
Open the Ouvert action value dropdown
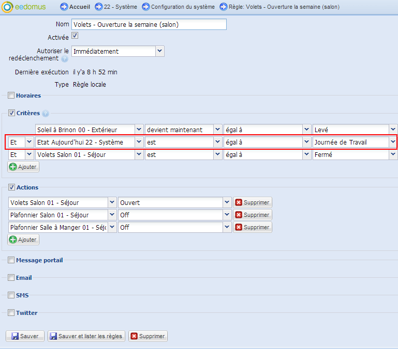click(x=227, y=202)
